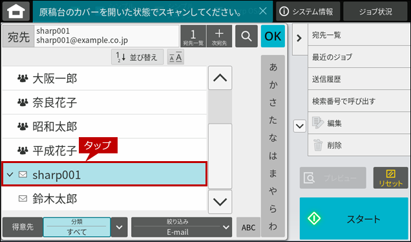Select 分類 すべて category

(77, 227)
